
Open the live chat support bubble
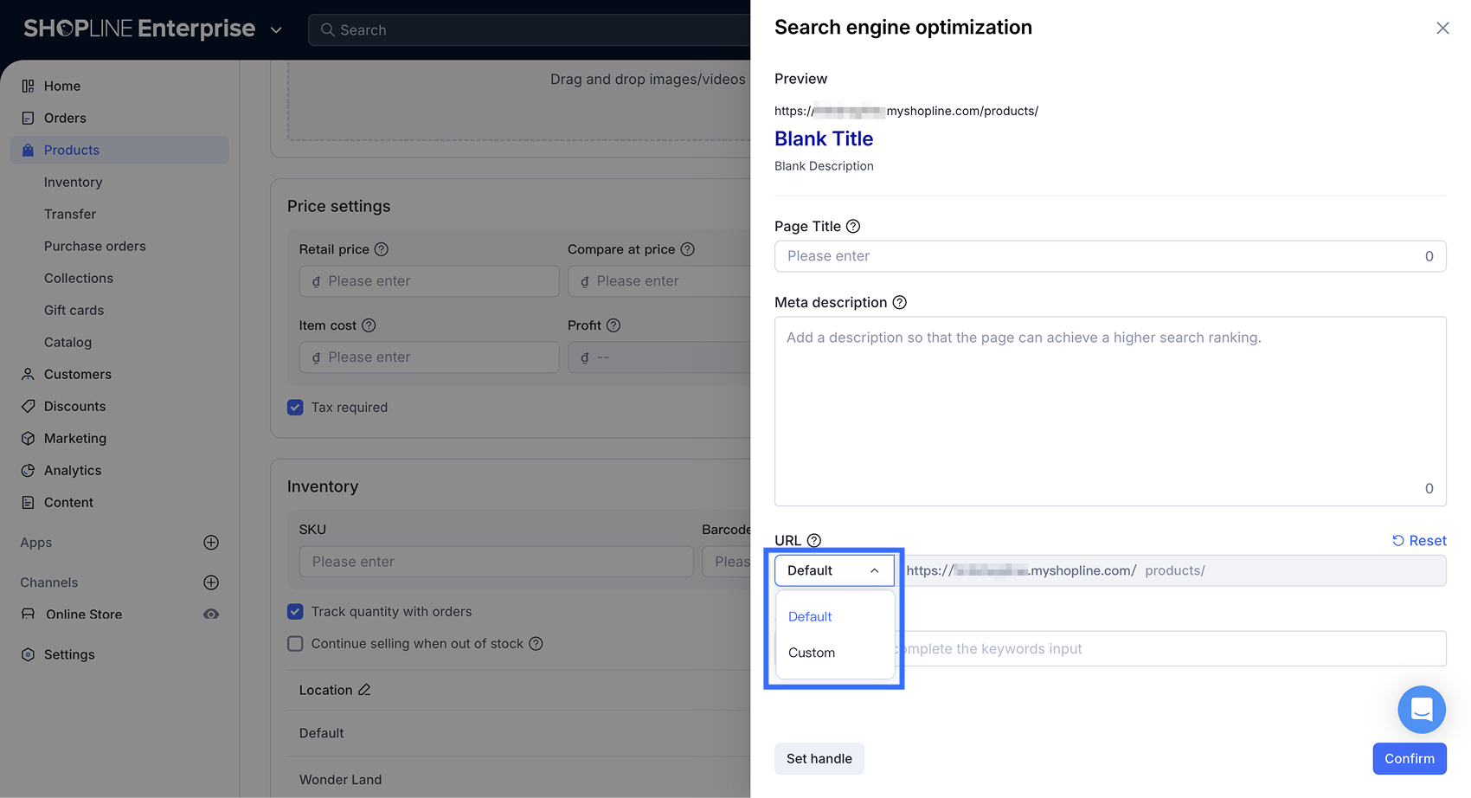coord(1421,710)
